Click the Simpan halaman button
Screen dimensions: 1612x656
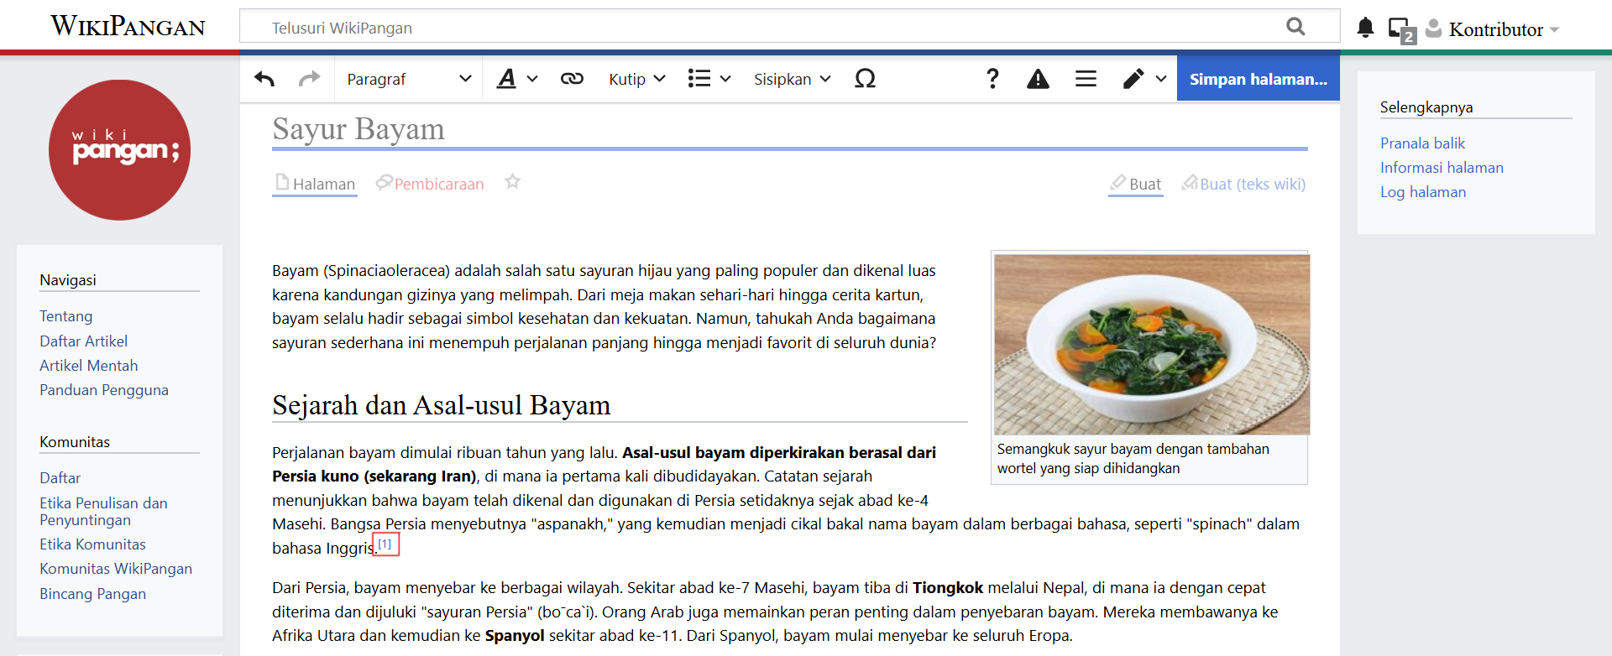(1258, 79)
